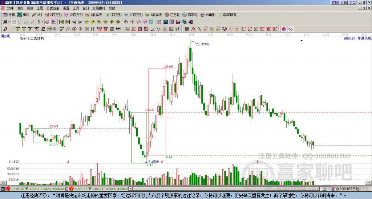Click the 论坛 forum link

[343, 3]
